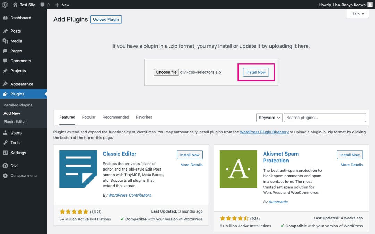Click the divi-css-selectors.zip file name
This screenshot has width=375, height=234.
tap(200, 72)
